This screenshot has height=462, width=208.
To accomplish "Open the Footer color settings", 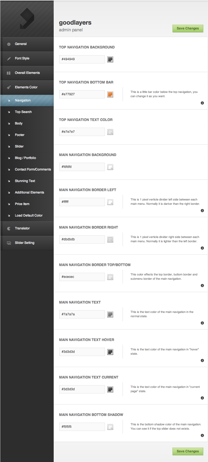I will coord(19,135).
